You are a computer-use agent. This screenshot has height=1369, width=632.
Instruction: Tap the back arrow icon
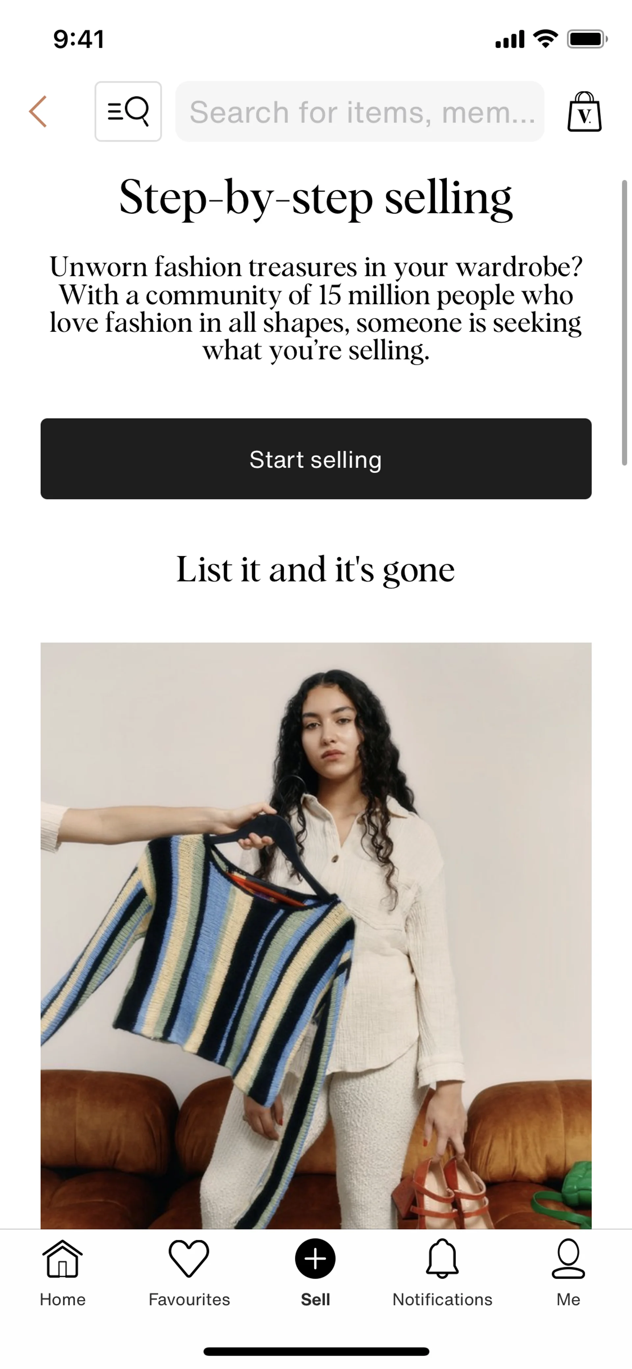(x=38, y=112)
